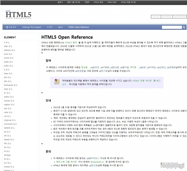This screenshot has width=187, height=171.
Task: Select blockquote 요소 in sidebar
Action: 11,85
